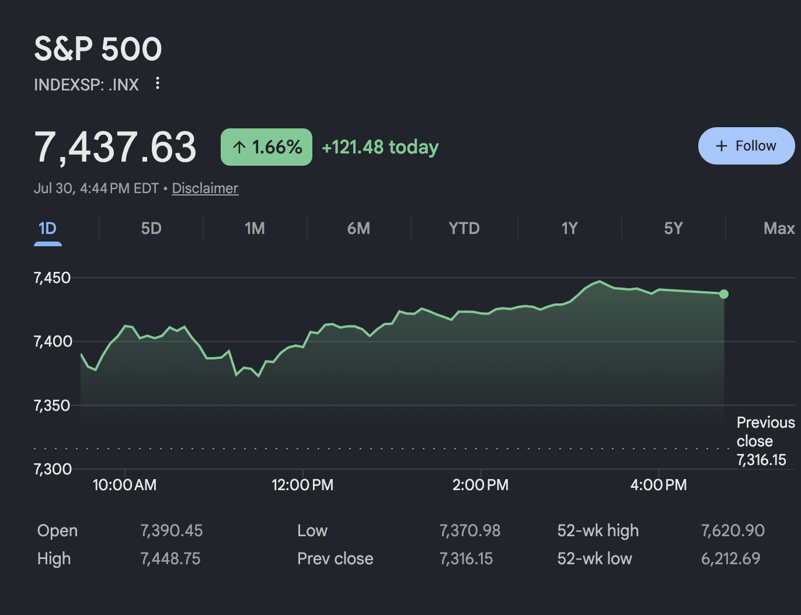Click the 12:00 PM axis label

pyautogui.click(x=302, y=485)
